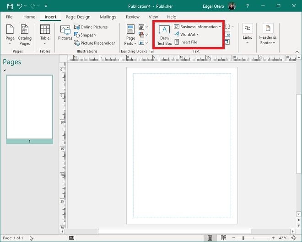Open Business Information dropdown

coord(197,27)
